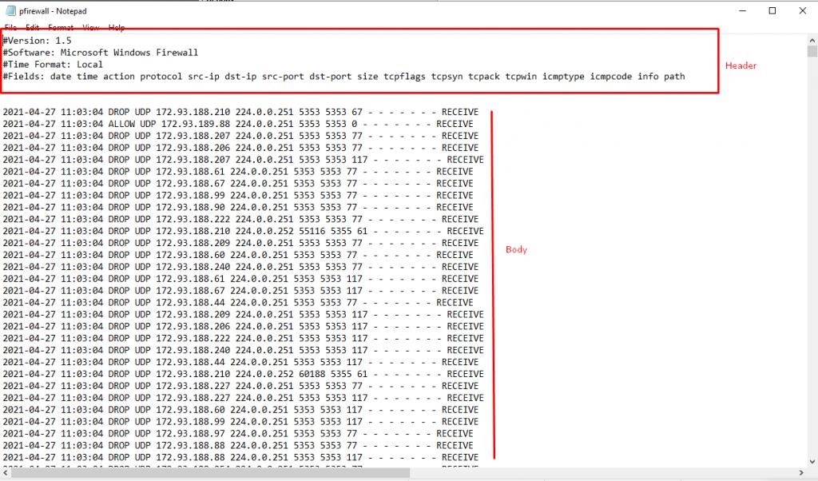This screenshot has height=481, width=818.
Task: Click the 172.93.188.207 line with size 117
Action: coord(243,160)
